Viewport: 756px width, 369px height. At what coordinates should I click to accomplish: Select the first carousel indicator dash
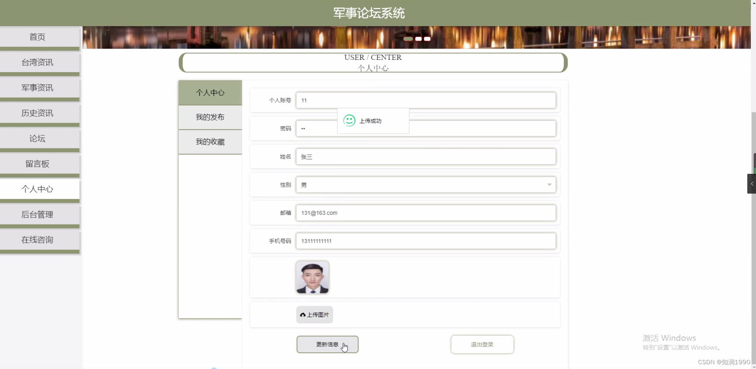pyautogui.click(x=408, y=39)
